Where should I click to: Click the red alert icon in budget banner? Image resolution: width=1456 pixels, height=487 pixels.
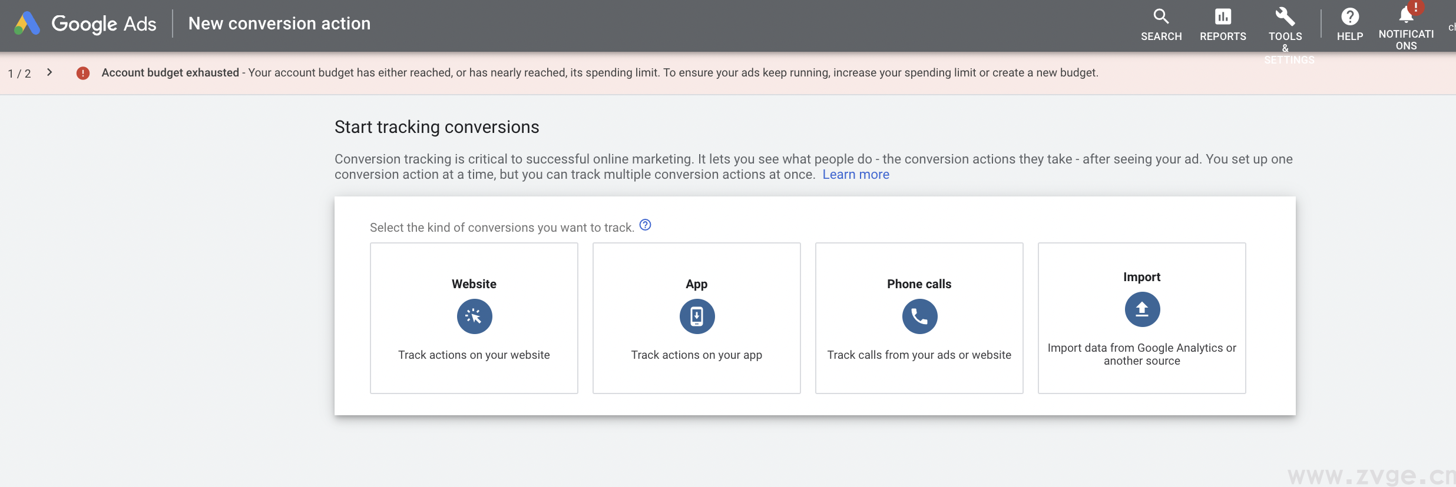(83, 73)
